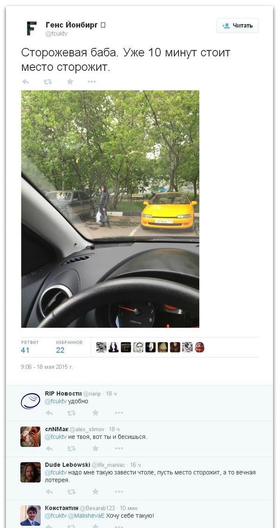This screenshot has width=279, height=528.
Task: Star the RIP Новости reply
Action: point(96,413)
